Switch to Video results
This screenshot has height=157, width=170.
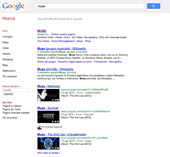pyautogui.click(x=6, y=48)
